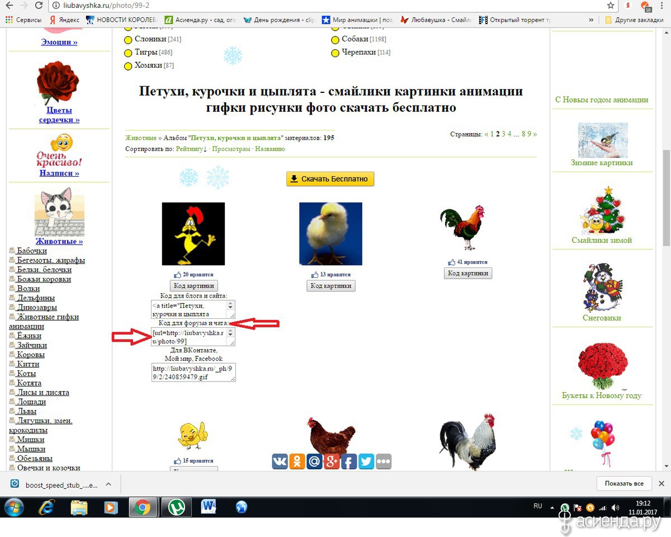The image size is (671, 537).
Task: Switch RU keyboard language indicator
Action: click(x=537, y=506)
